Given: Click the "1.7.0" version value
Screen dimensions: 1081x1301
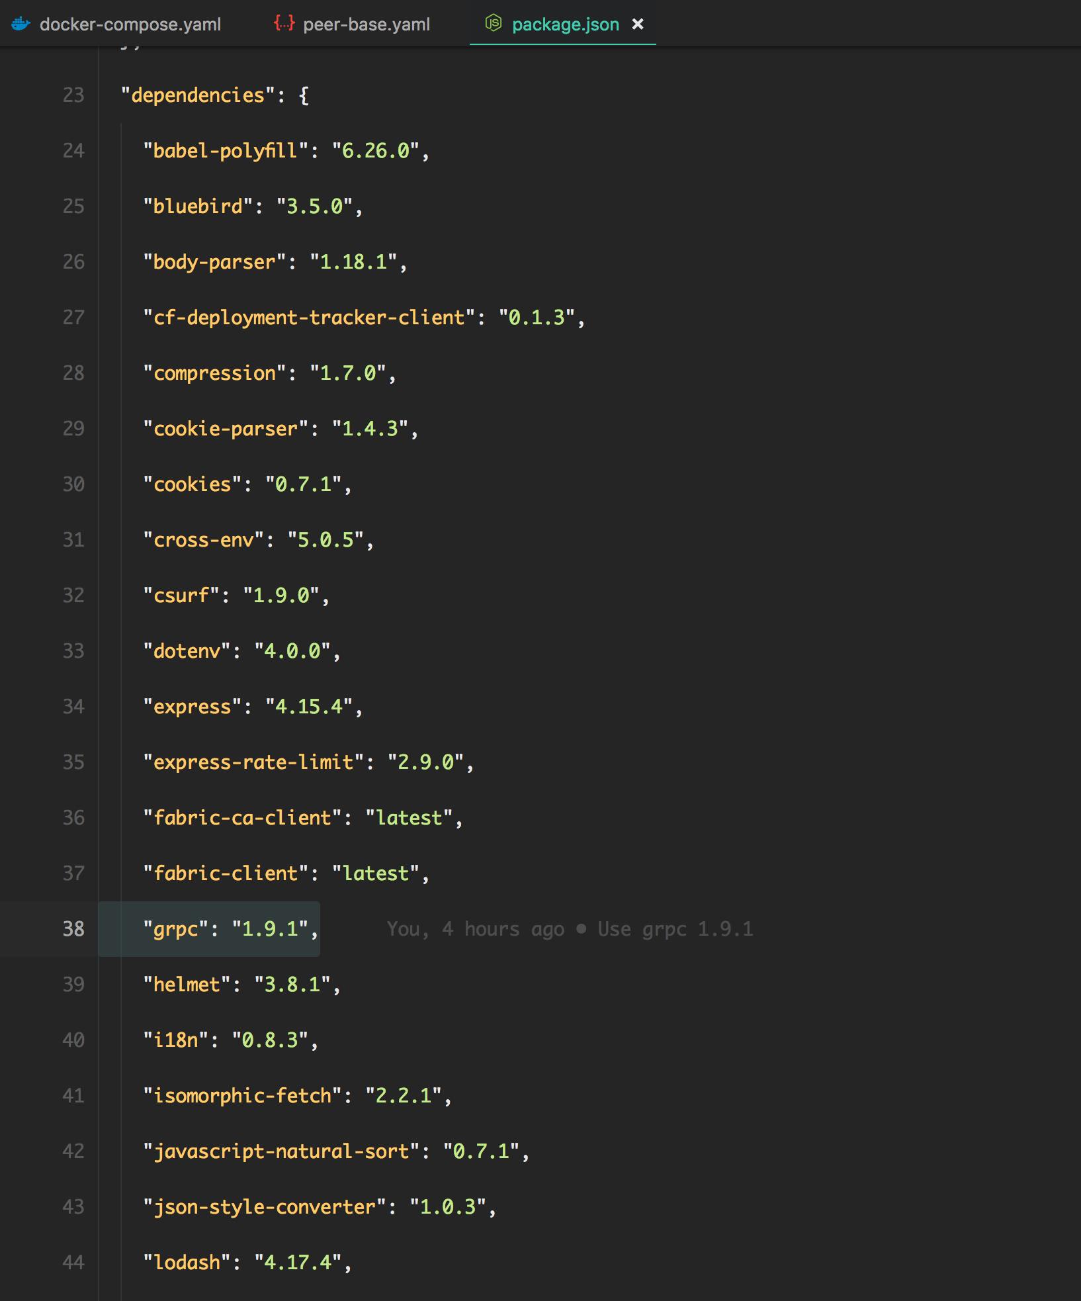Looking at the screenshot, I should [x=349, y=373].
